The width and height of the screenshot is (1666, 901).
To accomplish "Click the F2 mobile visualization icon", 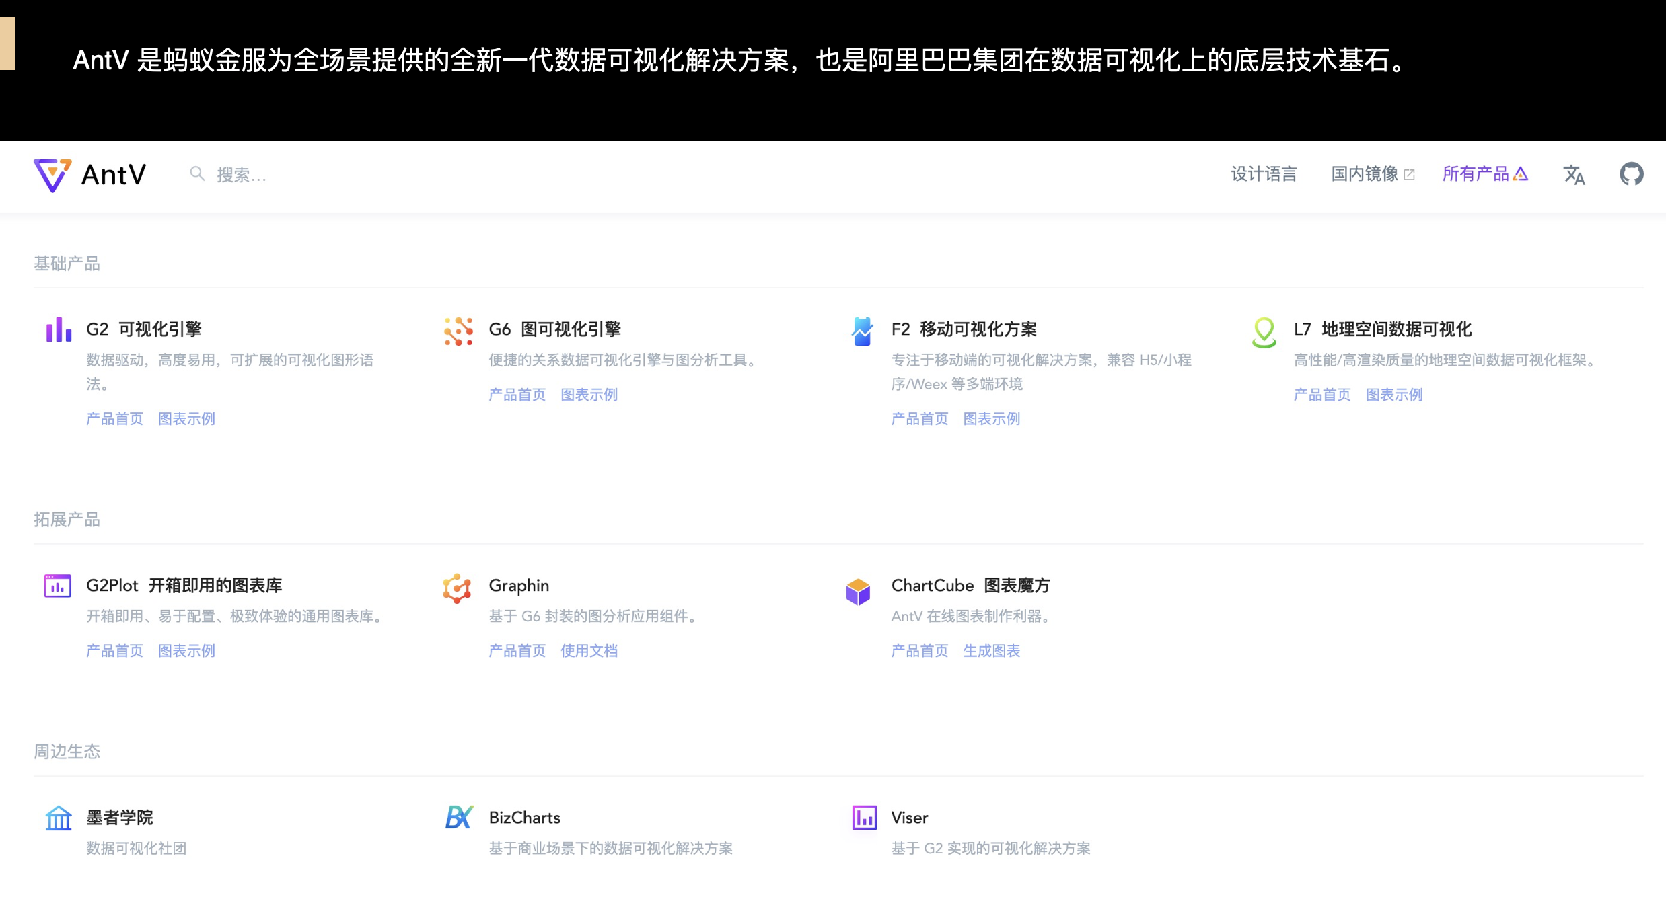I will coord(862,331).
